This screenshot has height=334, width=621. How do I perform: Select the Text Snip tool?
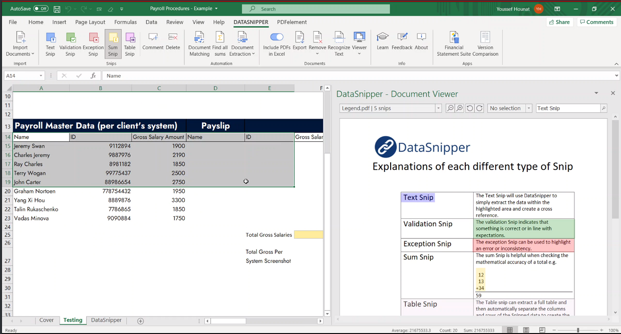pyautogui.click(x=50, y=44)
